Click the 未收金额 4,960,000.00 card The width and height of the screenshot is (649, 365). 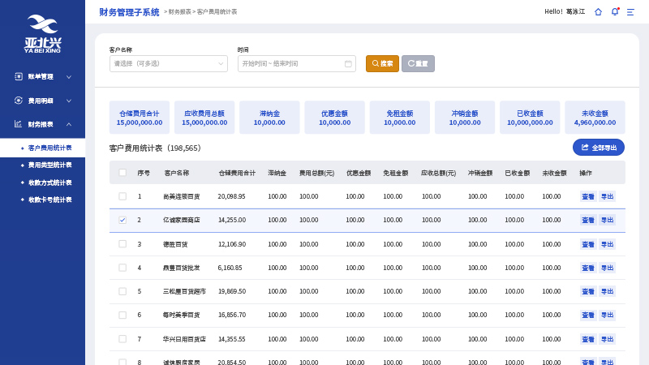pyautogui.click(x=595, y=118)
